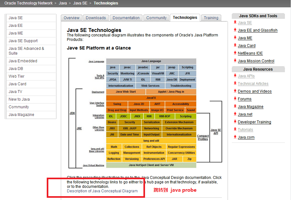291x200 pixels.
Task: Click the javac box in diagram
Action: click(x=127, y=67)
